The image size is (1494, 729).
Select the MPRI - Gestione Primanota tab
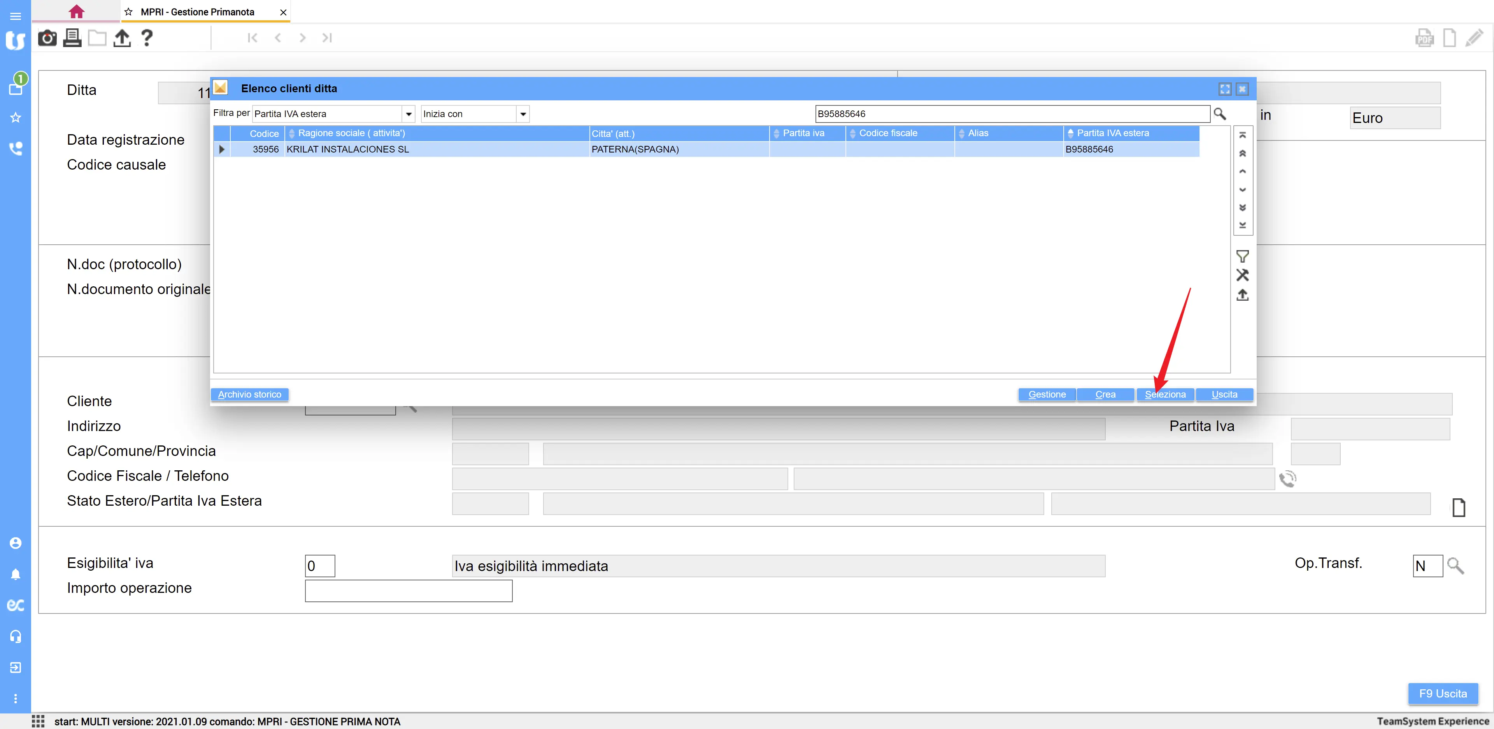(x=197, y=12)
